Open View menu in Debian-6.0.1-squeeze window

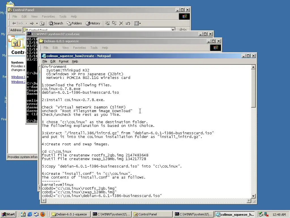point(65,48)
